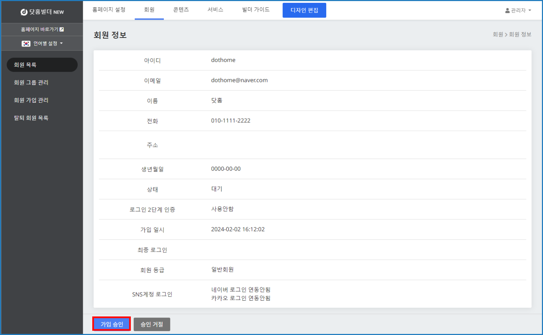This screenshot has width=543, height=335.
Task: Click the phone number 010-1111-2222
Action: (x=230, y=121)
